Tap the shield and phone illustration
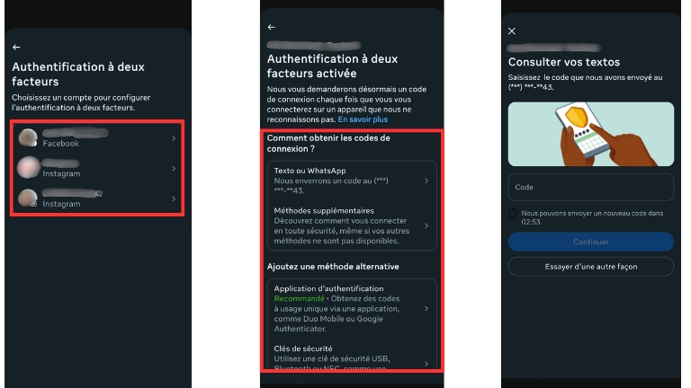 click(x=590, y=135)
